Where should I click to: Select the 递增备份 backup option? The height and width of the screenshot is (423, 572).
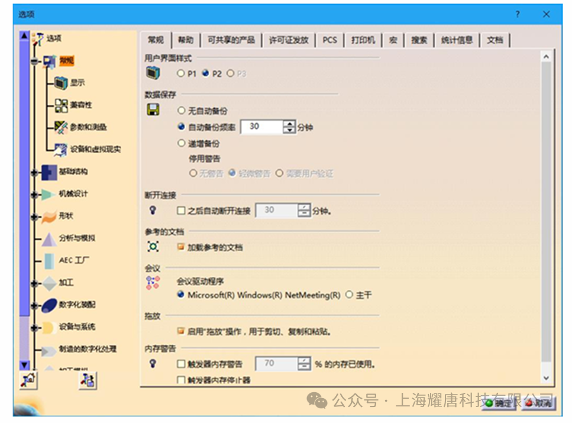coord(182,143)
